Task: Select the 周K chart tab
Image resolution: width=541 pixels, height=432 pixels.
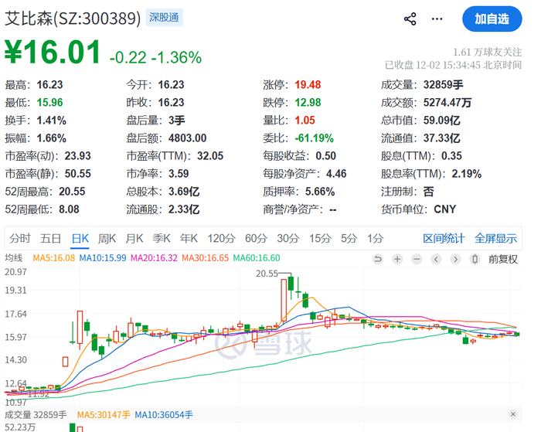Action: (x=107, y=239)
